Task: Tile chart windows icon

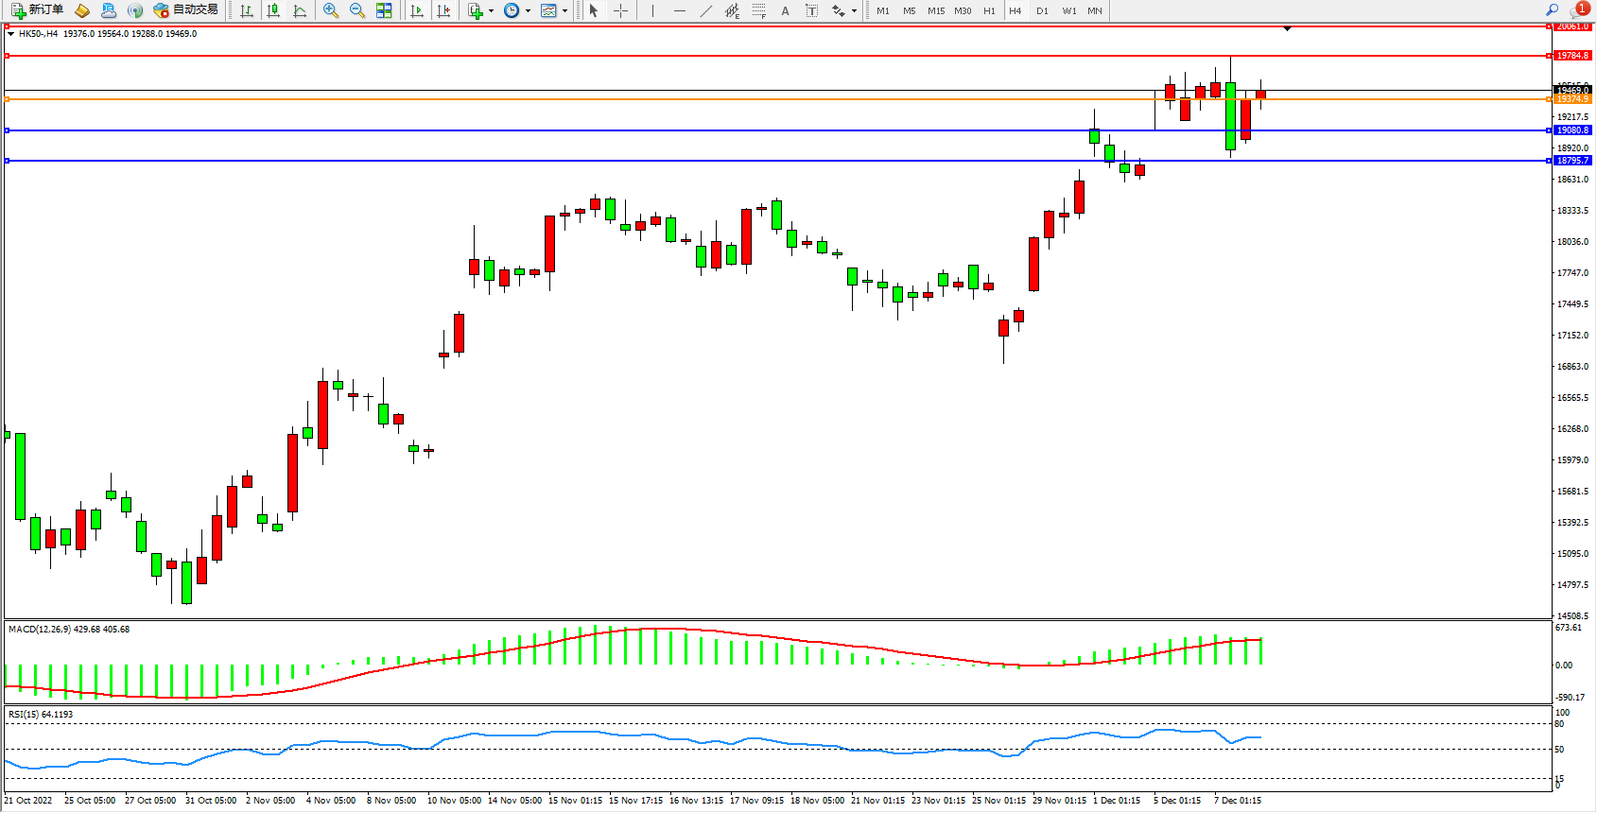Action: (x=384, y=10)
